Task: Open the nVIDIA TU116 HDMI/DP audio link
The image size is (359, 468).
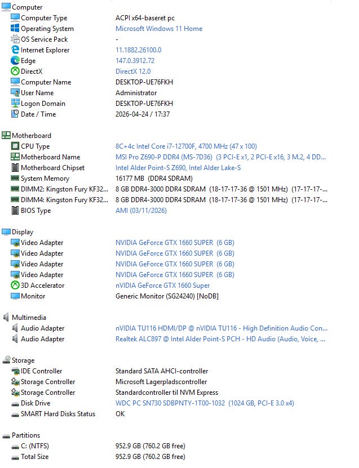Action: coord(221,328)
